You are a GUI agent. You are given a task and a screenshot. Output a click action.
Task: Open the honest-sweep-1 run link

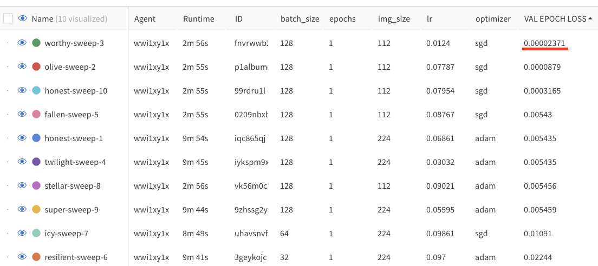[x=74, y=138]
